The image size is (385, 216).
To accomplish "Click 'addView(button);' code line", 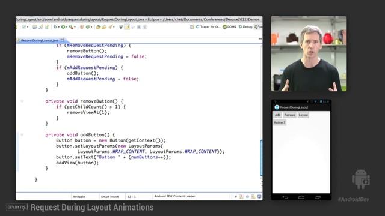I will [78, 163].
